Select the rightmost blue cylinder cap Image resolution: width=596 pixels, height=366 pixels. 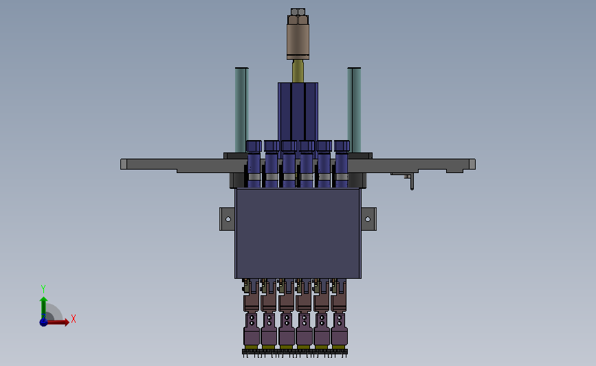coord(342,146)
